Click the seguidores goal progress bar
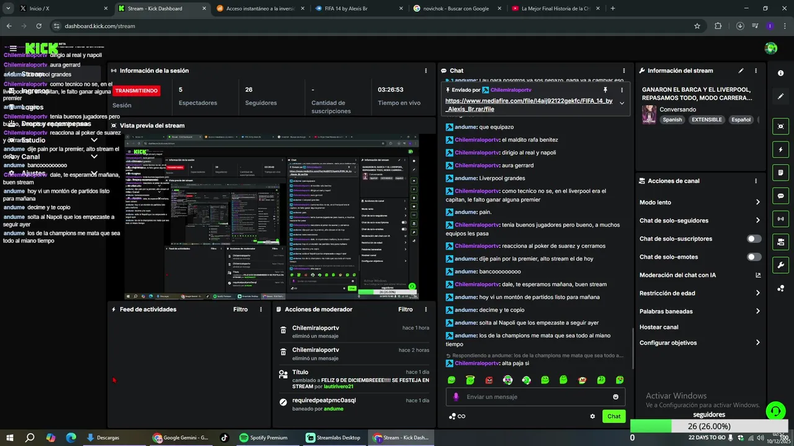The height and width of the screenshot is (446, 794). click(x=709, y=426)
